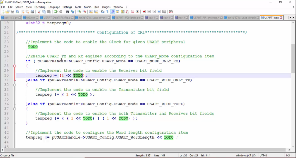The width and height of the screenshot is (296, 158).
Task: Click the Cut scissors icon
Action: pos(39,12)
